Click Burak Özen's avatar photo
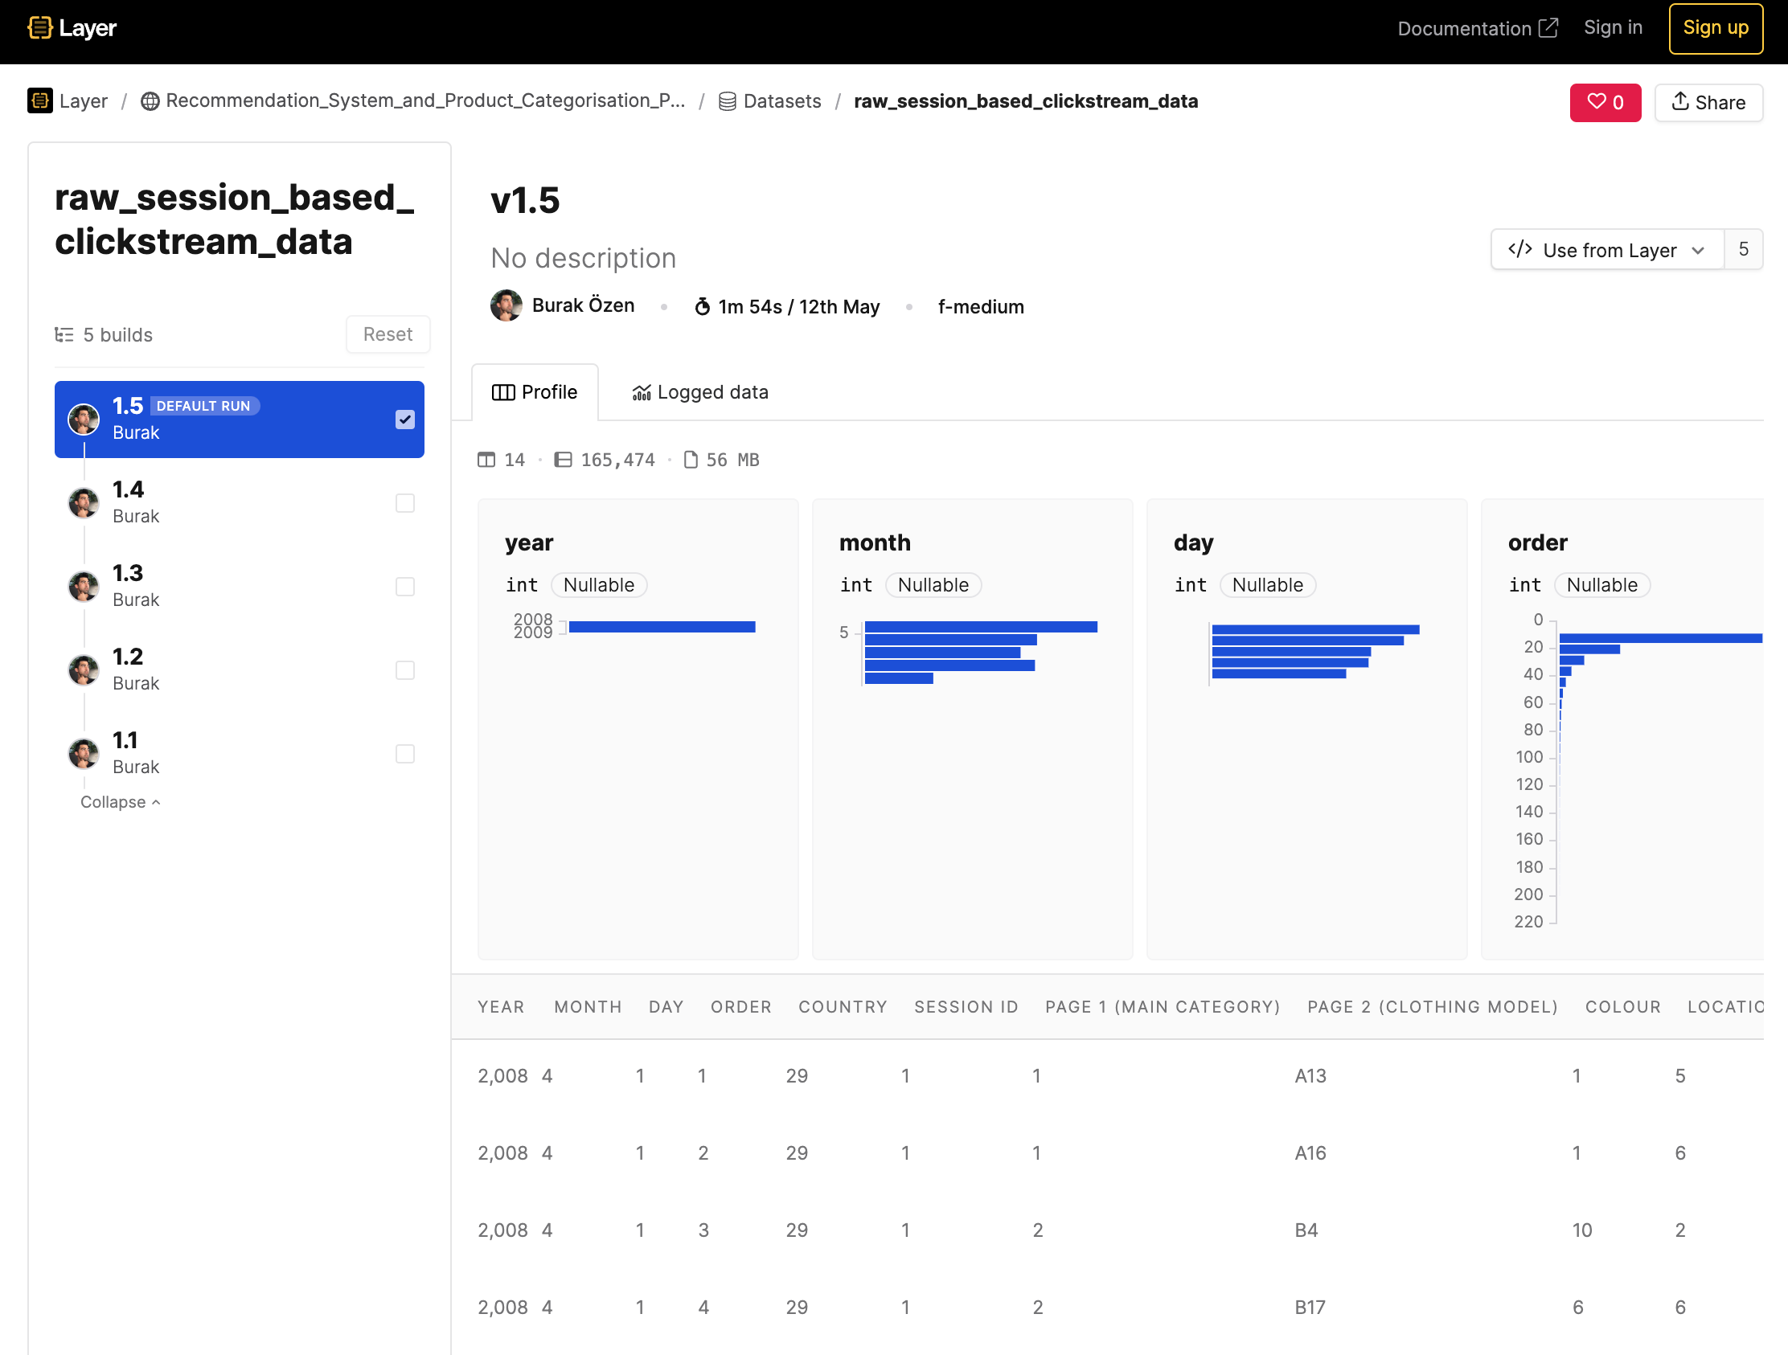Screen dimensions: 1788x1355 506,306
